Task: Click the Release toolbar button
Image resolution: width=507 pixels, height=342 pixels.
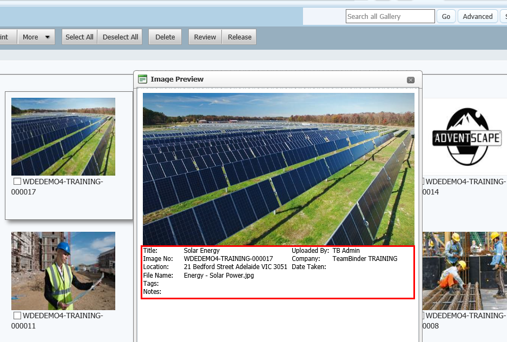Action: (x=239, y=37)
